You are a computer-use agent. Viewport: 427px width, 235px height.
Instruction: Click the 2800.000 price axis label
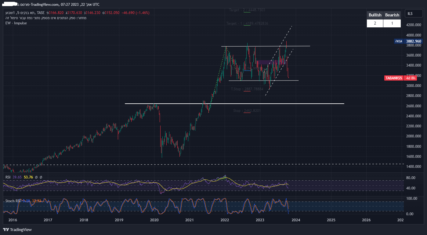point(414,96)
